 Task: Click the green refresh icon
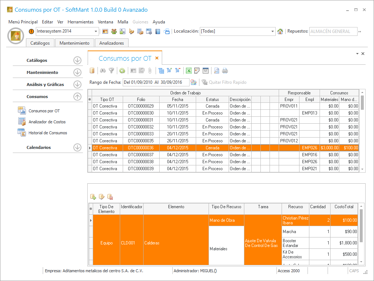[x=122, y=71]
